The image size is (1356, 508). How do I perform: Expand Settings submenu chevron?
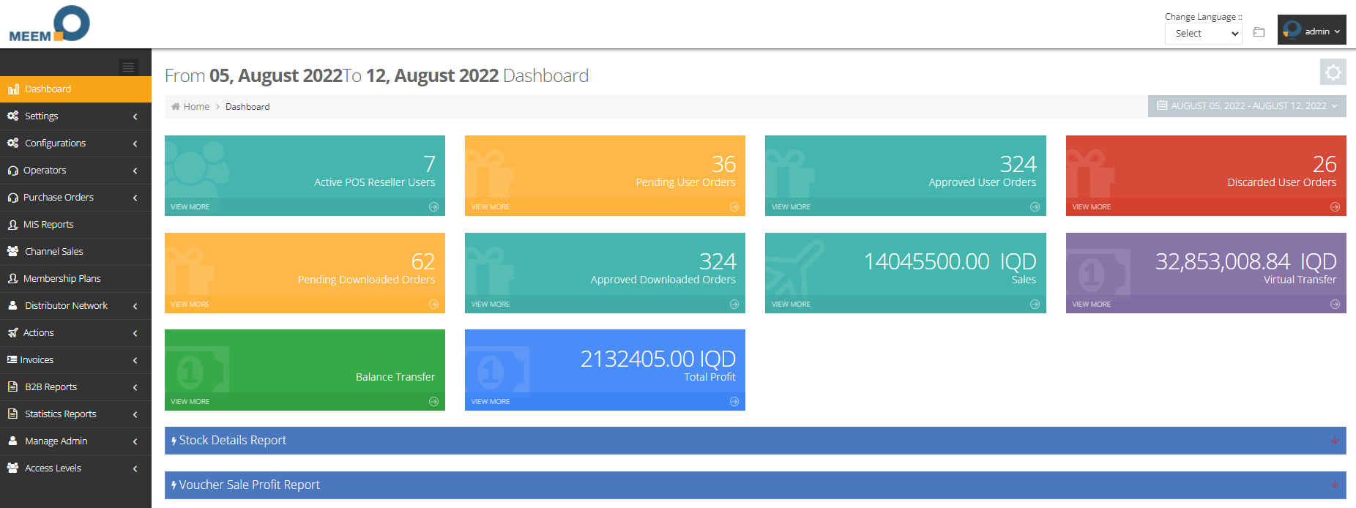click(x=135, y=117)
